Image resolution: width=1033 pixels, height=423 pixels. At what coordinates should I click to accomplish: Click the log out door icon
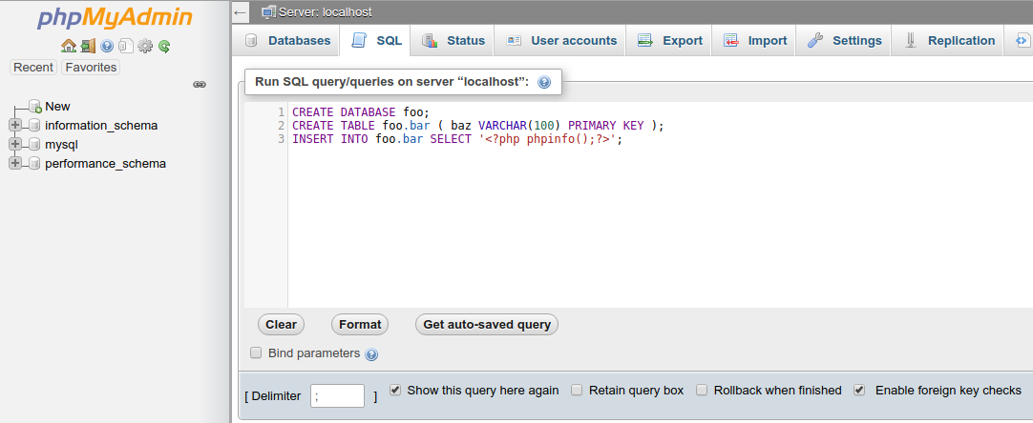[x=88, y=46]
